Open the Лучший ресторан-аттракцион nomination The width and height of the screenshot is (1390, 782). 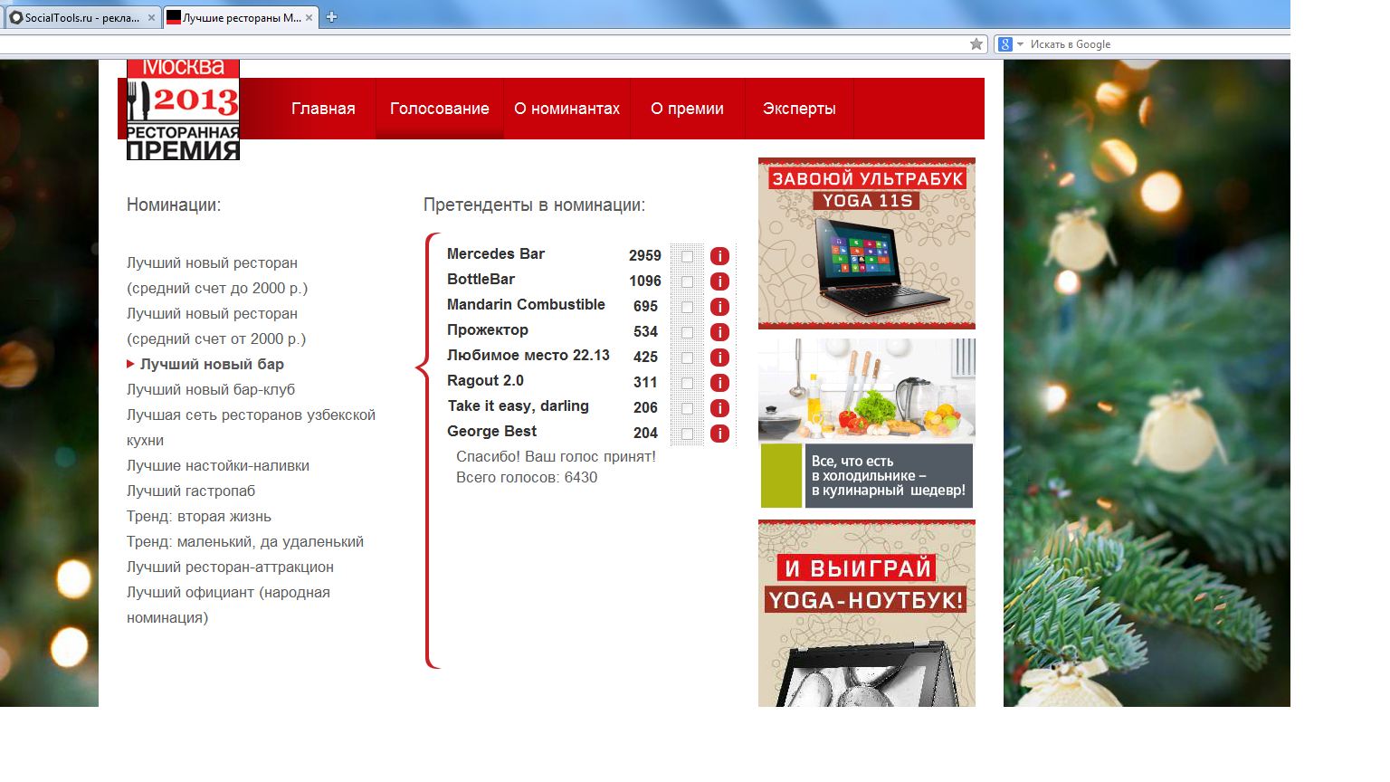coord(230,567)
